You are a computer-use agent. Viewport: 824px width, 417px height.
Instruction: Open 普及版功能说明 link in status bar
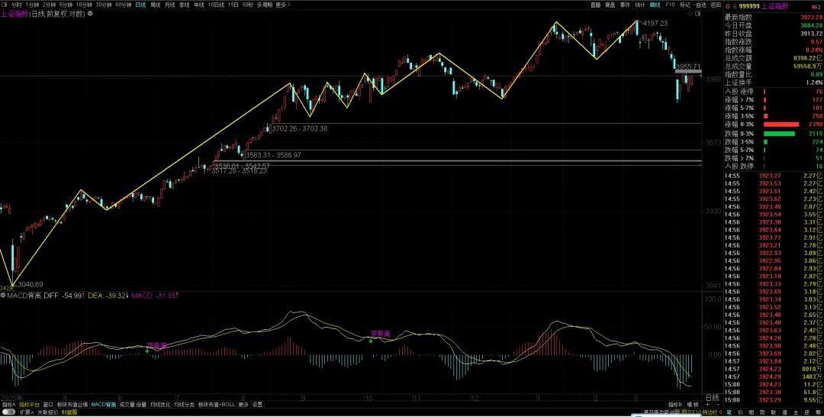[x=661, y=412]
